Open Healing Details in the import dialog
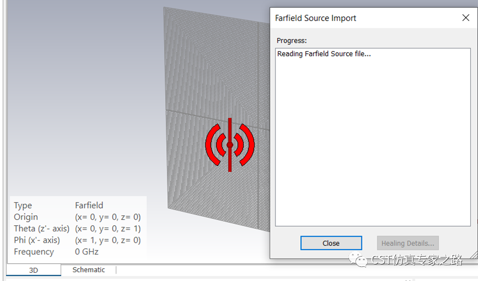The width and height of the screenshot is (478, 281). click(x=407, y=243)
